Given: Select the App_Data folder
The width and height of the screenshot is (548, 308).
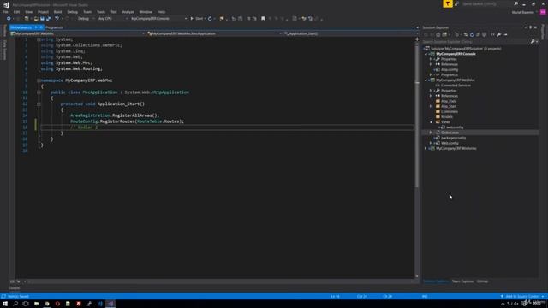Looking at the screenshot, I should [x=449, y=101].
